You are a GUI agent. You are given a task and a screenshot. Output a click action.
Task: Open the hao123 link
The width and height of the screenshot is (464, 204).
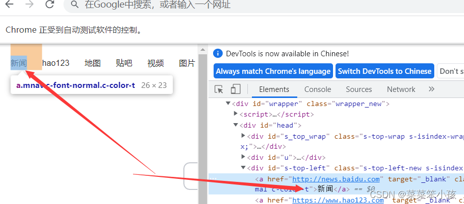(x=55, y=63)
